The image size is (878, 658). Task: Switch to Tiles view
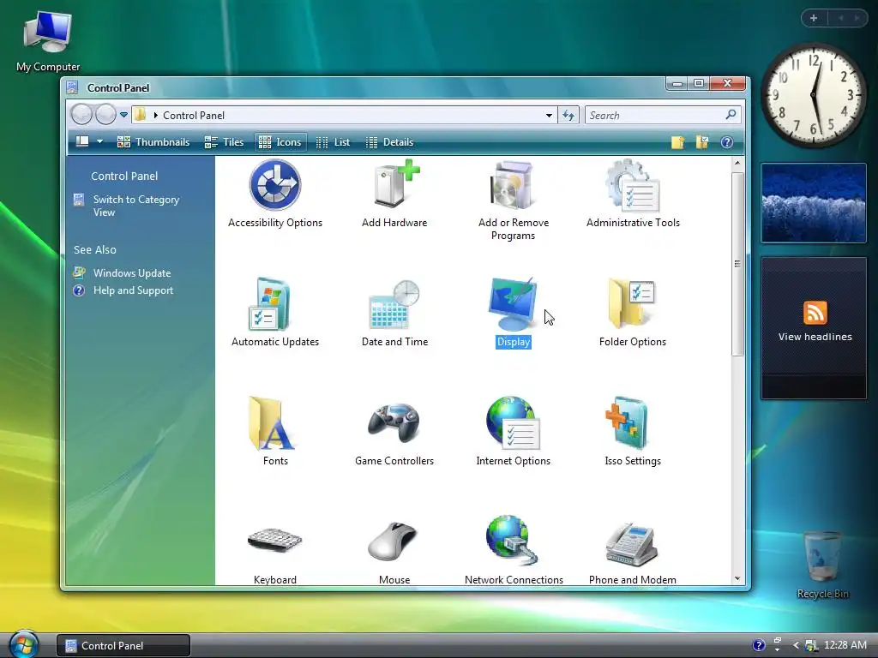click(x=224, y=142)
